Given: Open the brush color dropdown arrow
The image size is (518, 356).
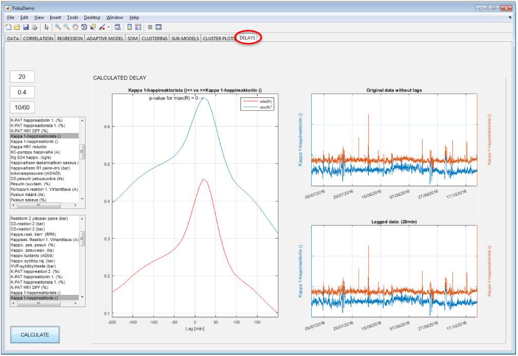Looking at the screenshot, I should (x=108, y=27).
